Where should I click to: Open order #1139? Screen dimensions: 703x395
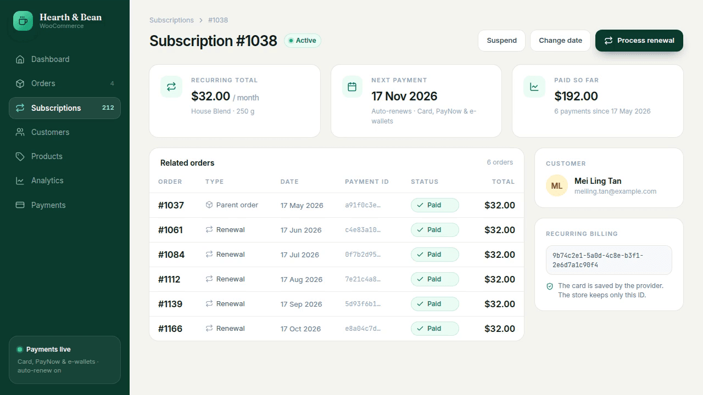(170, 304)
